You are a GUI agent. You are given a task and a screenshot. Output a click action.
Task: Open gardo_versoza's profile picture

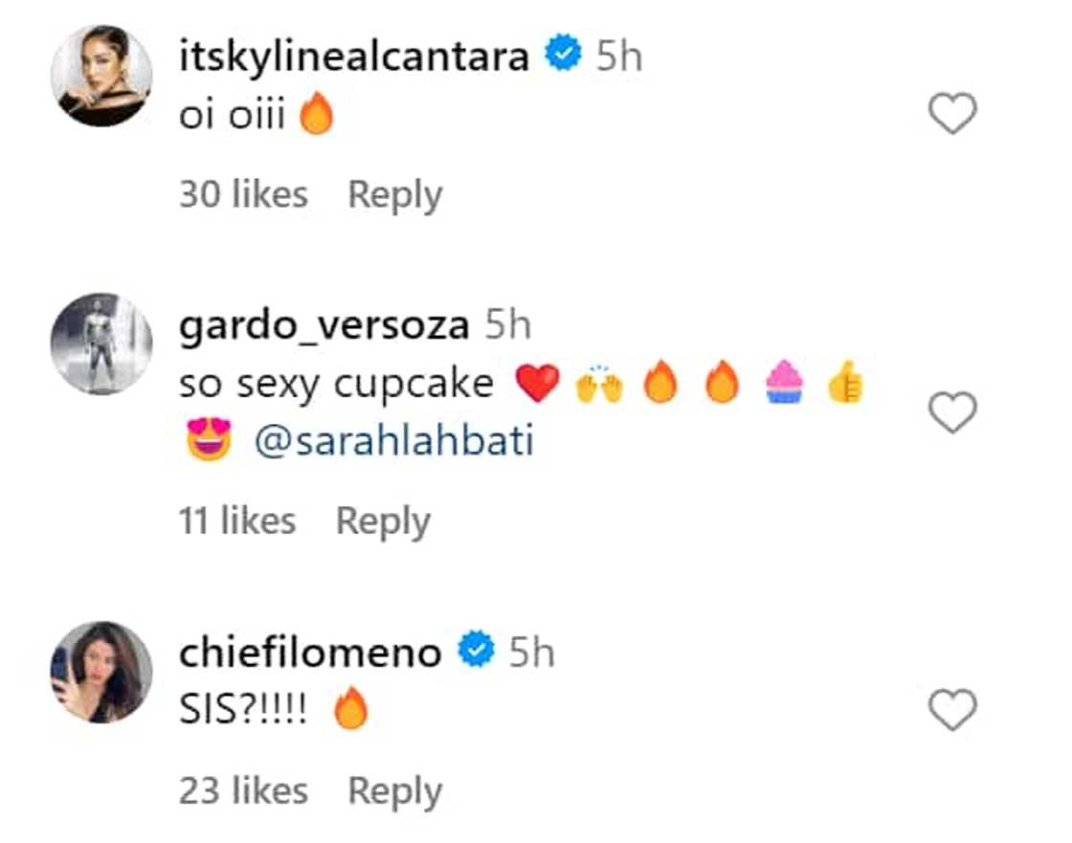pyautogui.click(x=100, y=344)
